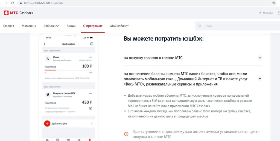Click the star icon in phone bottom bar
Viewport: 280px width, 141px height.
click(79, 140)
